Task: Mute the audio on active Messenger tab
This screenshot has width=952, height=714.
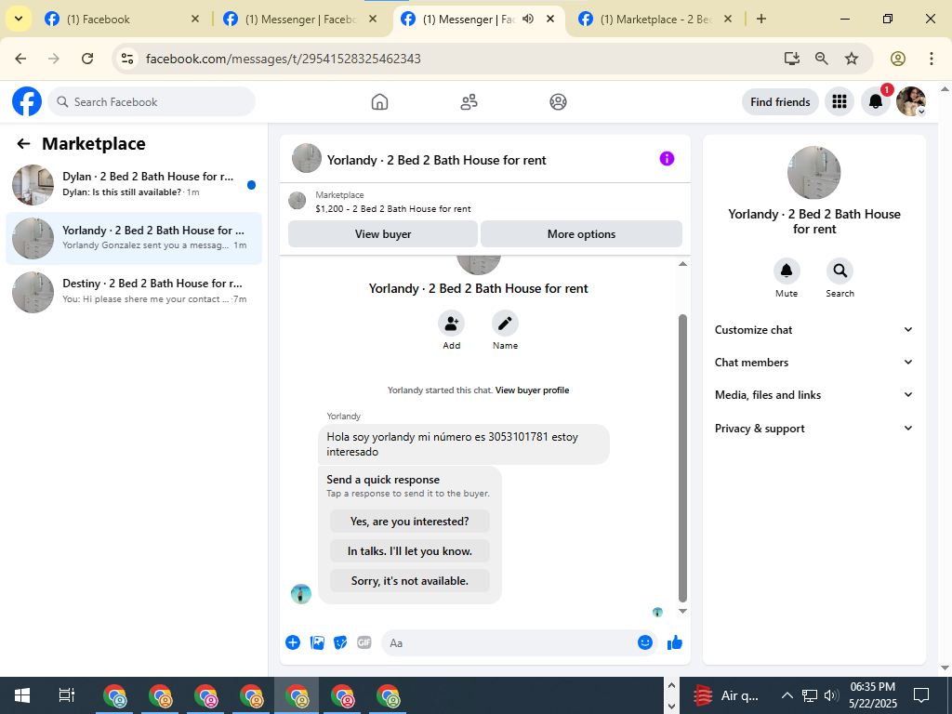Action: pos(528,19)
